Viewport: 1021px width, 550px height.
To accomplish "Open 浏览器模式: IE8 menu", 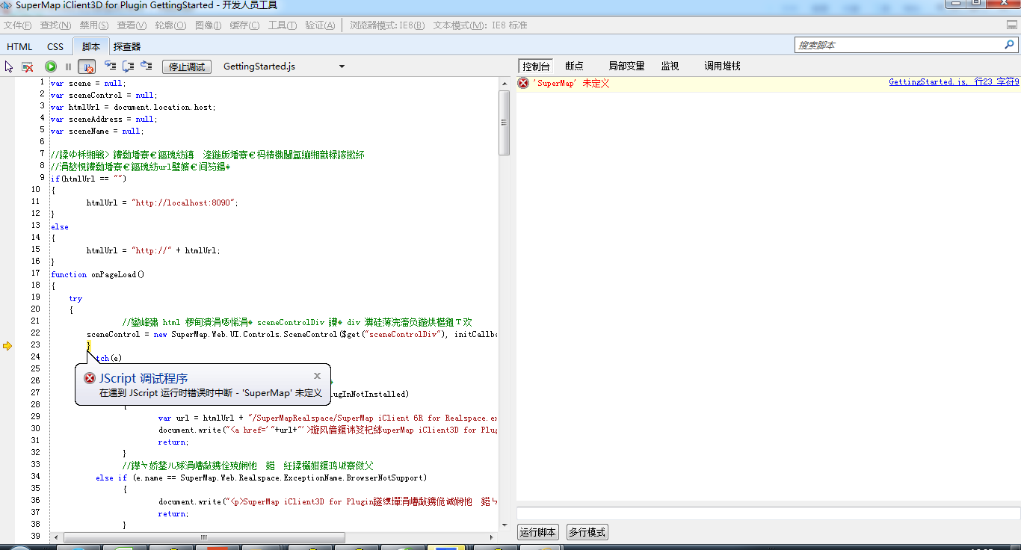I will (x=387, y=25).
